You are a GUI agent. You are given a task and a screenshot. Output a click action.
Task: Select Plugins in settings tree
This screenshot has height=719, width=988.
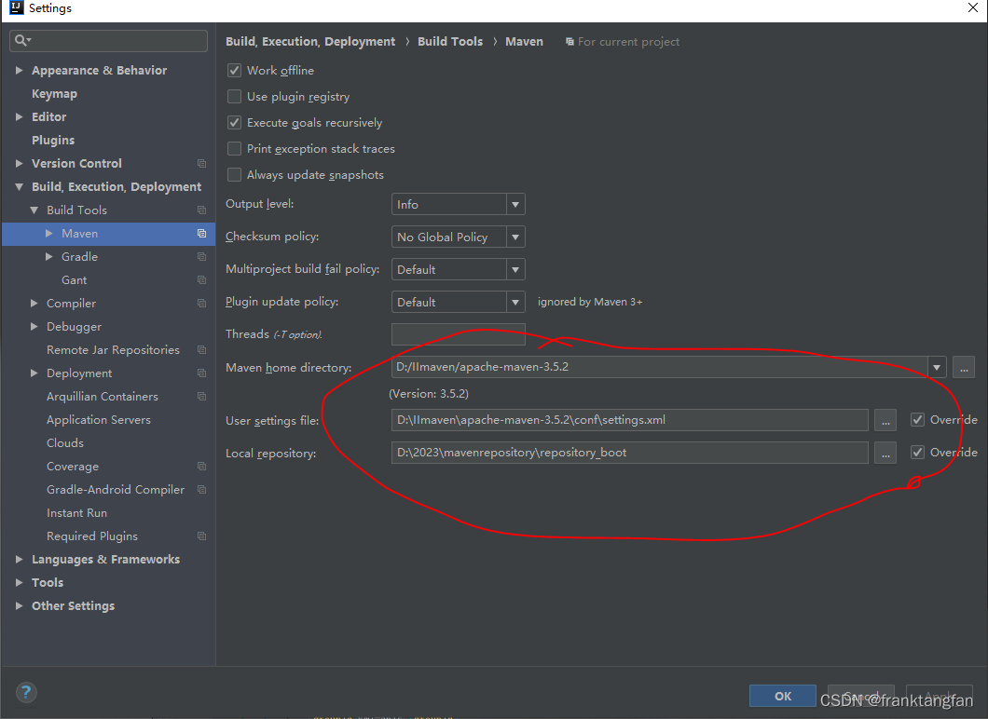[x=53, y=141]
